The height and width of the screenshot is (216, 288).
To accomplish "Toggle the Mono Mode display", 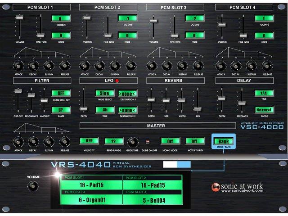I will tap(170, 141).
